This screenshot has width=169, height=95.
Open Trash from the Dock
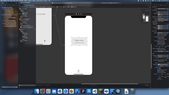[x=132, y=91]
